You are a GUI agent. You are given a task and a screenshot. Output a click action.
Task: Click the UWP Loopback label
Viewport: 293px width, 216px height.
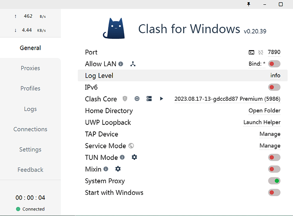coord(108,123)
